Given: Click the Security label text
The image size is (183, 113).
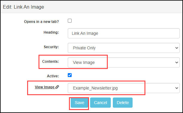Looking at the screenshot, I should coord(51,47).
